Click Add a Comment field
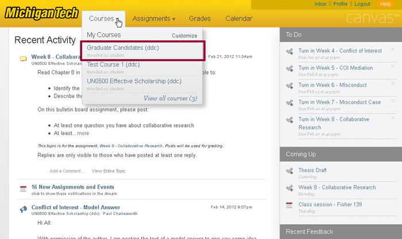The width and height of the screenshot is (402, 239). tap(67, 171)
